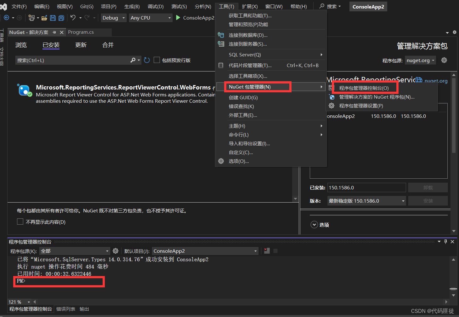Pin the NuGet solution tab
The image size is (459, 317).
pyautogui.click(x=54, y=32)
